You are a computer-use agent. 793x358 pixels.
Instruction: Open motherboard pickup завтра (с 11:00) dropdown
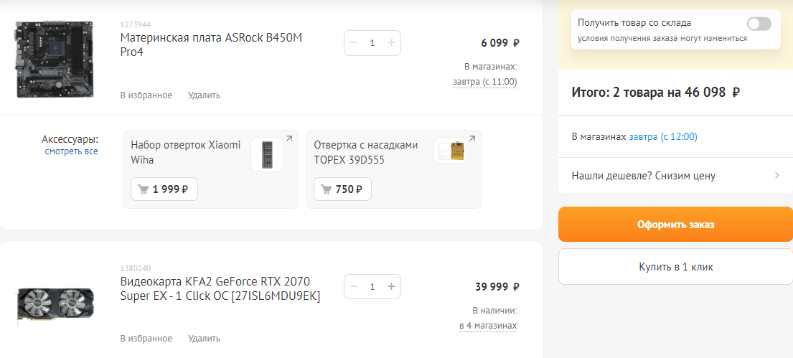(x=484, y=82)
